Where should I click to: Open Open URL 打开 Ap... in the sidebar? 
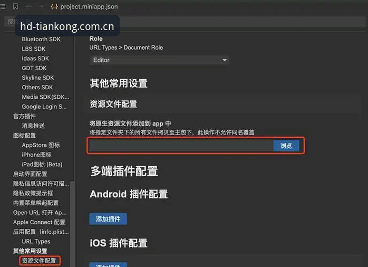(40, 213)
